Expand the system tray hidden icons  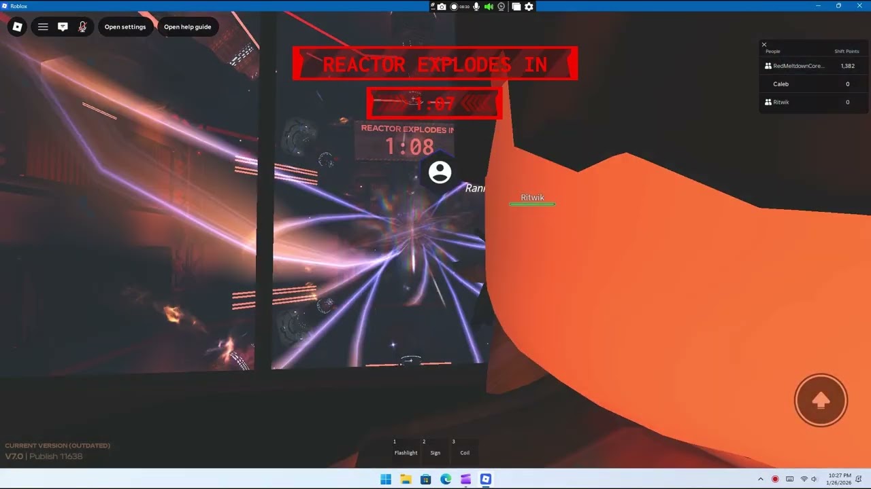pos(761,479)
